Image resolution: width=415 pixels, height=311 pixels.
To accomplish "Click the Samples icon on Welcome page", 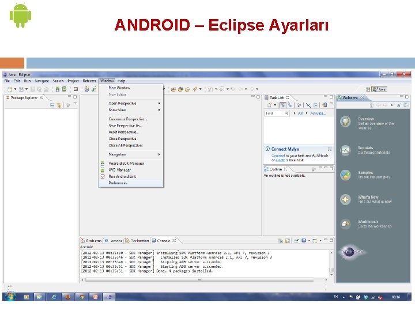I will pos(345,175).
